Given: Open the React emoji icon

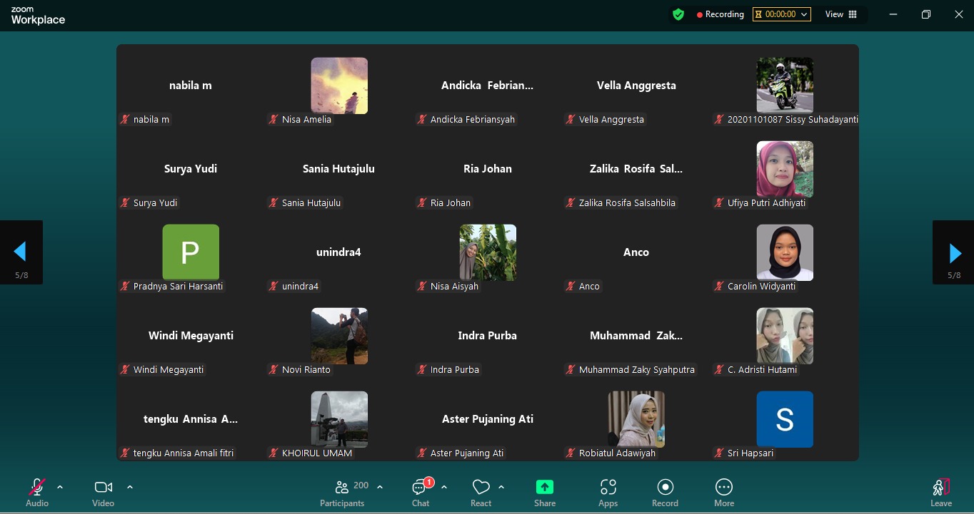Looking at the screenshot, I should 481,488.
